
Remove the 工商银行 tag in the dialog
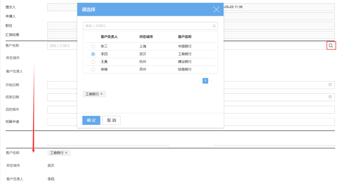102,94
